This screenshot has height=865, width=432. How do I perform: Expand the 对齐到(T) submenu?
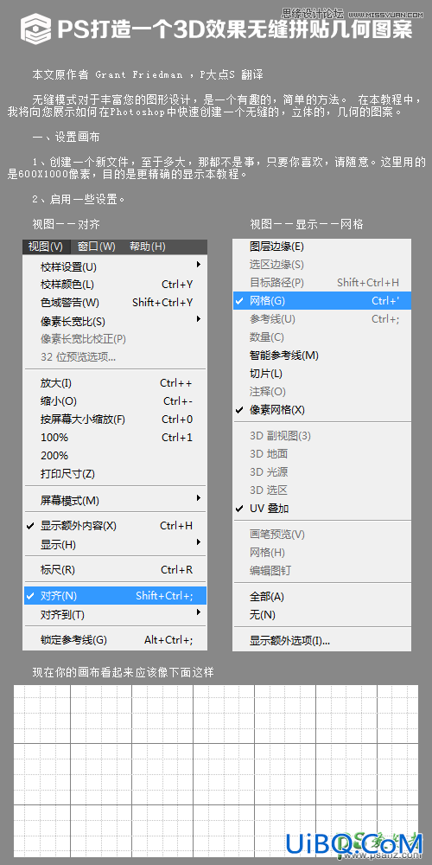click(115, 614)
